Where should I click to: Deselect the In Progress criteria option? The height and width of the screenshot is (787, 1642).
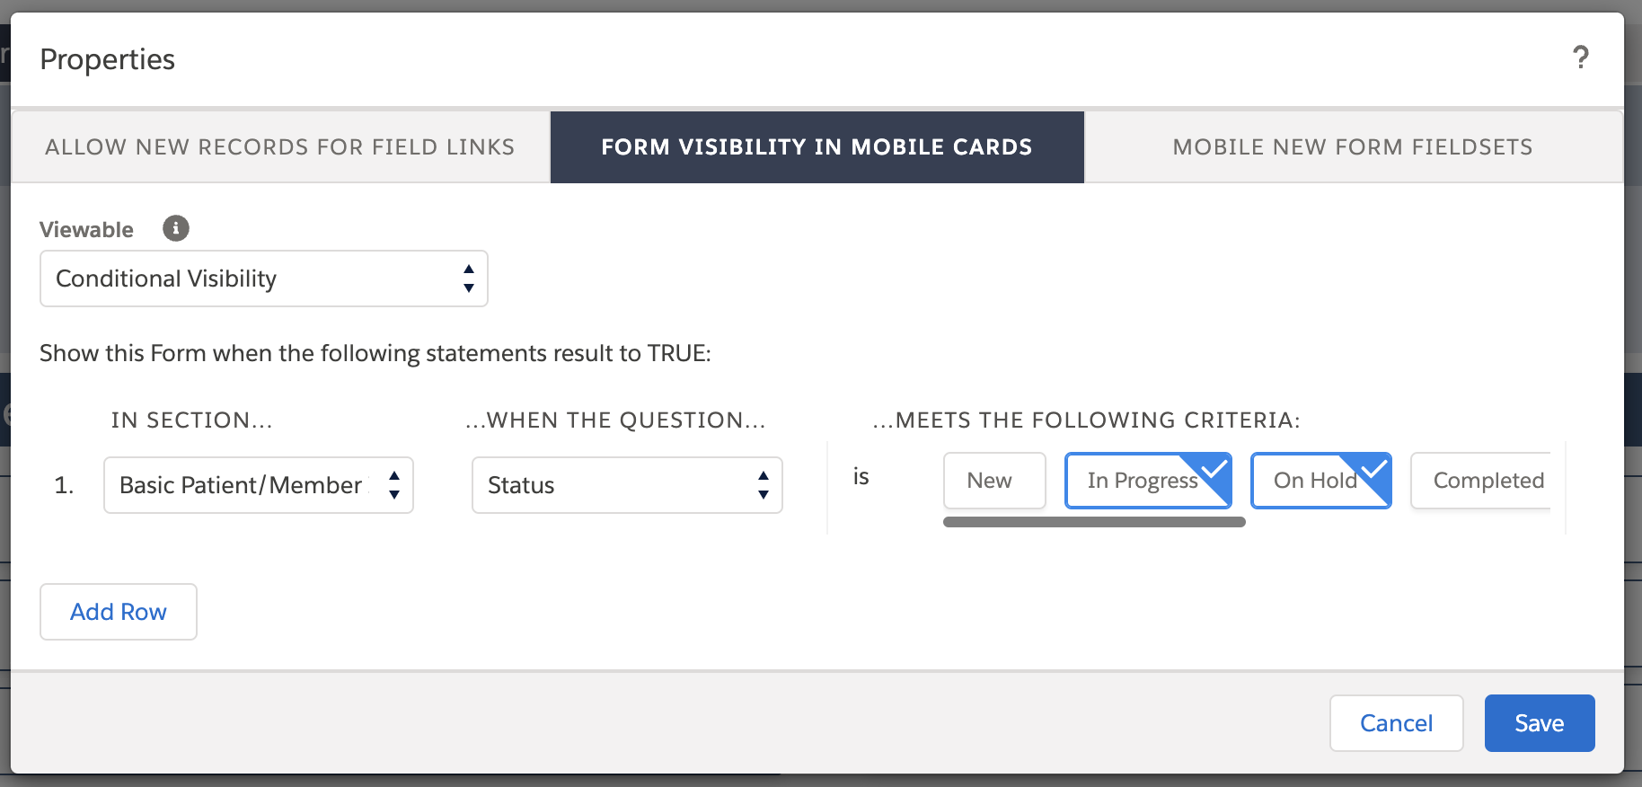[1147, 481]
